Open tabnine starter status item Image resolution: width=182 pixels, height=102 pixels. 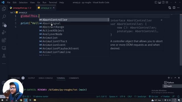click(x=41, y=96)
